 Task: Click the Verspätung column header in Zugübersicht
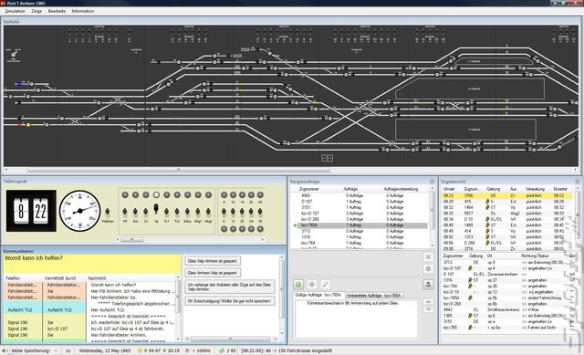coord(535,189)
